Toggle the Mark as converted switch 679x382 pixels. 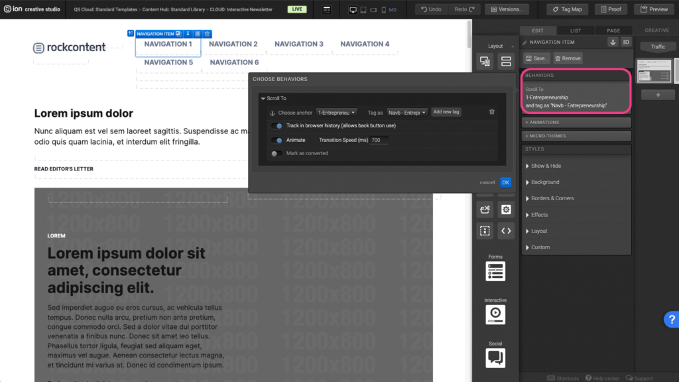click(277, 153)
